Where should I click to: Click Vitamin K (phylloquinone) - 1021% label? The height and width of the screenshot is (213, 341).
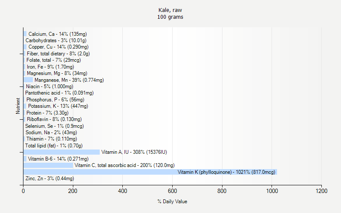click(226, 172)
